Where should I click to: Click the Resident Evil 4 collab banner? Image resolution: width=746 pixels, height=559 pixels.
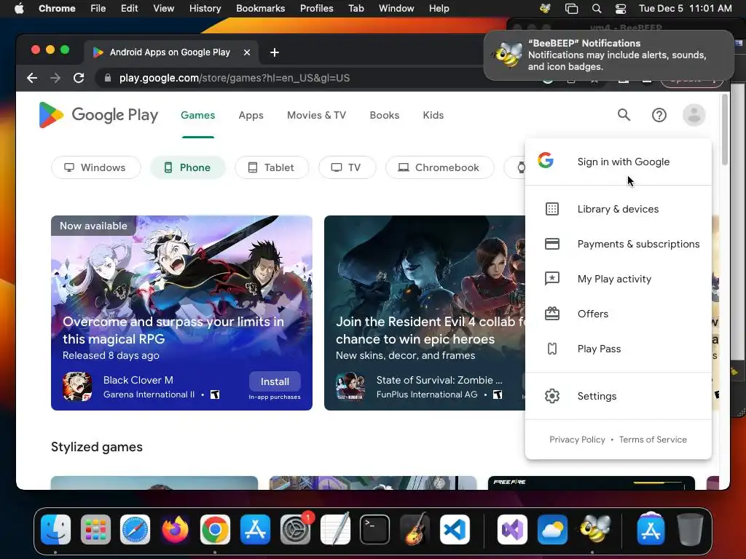point(425,313)
